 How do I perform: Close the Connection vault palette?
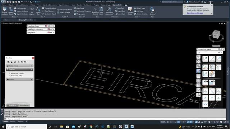coord(224,49)
